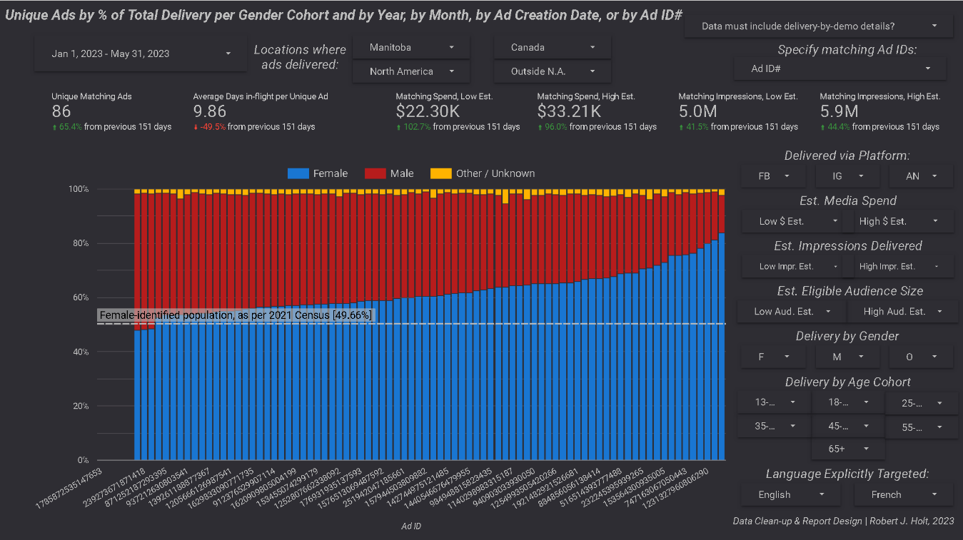Open the Canada location dropdown
This screenshot has width=963, height=540.
point(553,47)
